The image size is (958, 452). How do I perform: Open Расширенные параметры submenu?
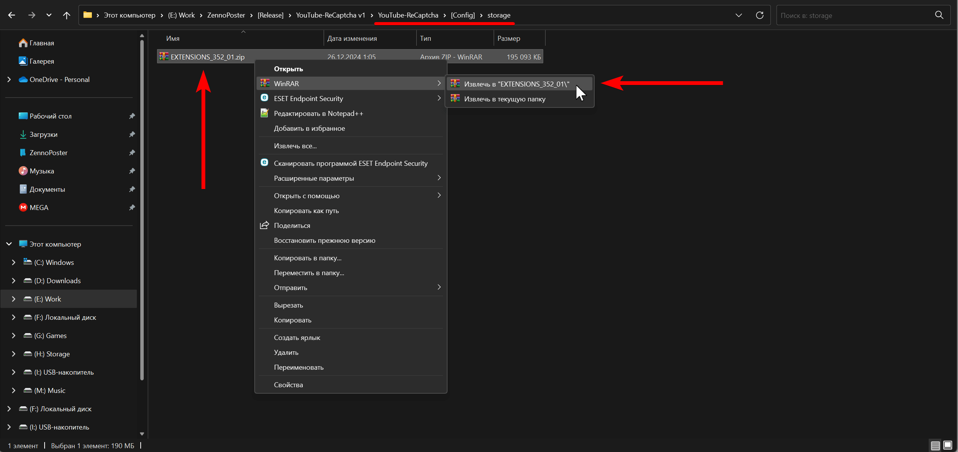click(351, 178)
